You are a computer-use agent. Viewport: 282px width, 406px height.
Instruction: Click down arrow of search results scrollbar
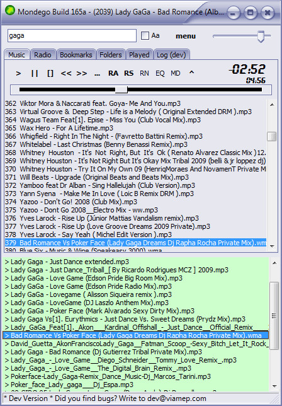pos(274,386)
